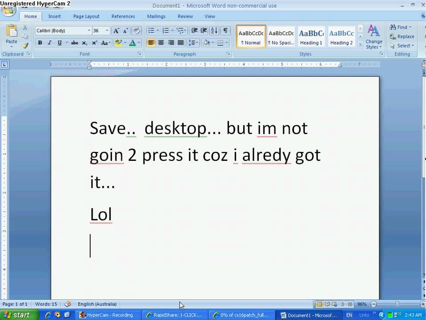The height and width of the screenshot is (320, 426).
Task: Open the Select dropdown in Editing
Action: [x=402, y=46]
